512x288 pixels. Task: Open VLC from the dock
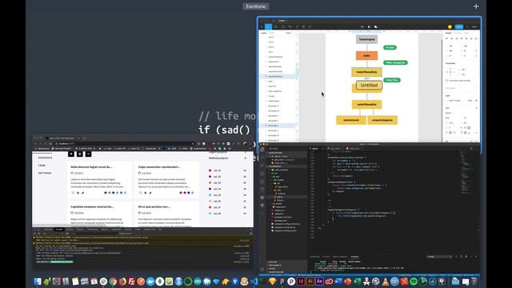[x=386, y=281]
